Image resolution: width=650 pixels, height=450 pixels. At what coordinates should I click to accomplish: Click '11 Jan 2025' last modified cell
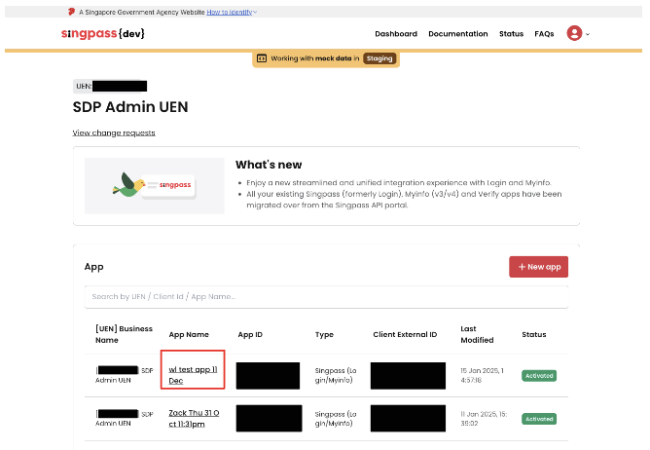484,419
